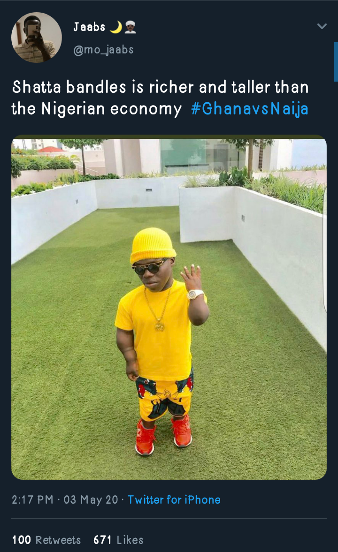View the 100 Retweets list
This screenshot has height=552, width=338.
(46, 540)
